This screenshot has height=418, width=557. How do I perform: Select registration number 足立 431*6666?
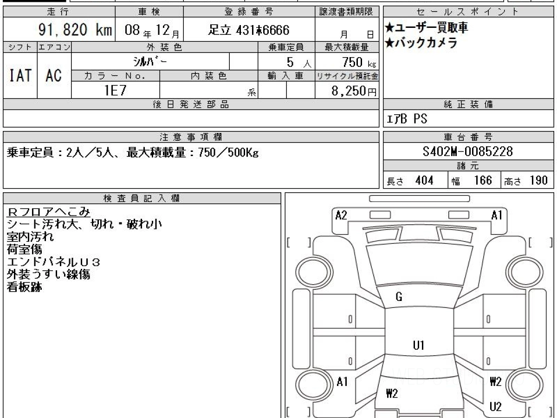coord(249,30)
